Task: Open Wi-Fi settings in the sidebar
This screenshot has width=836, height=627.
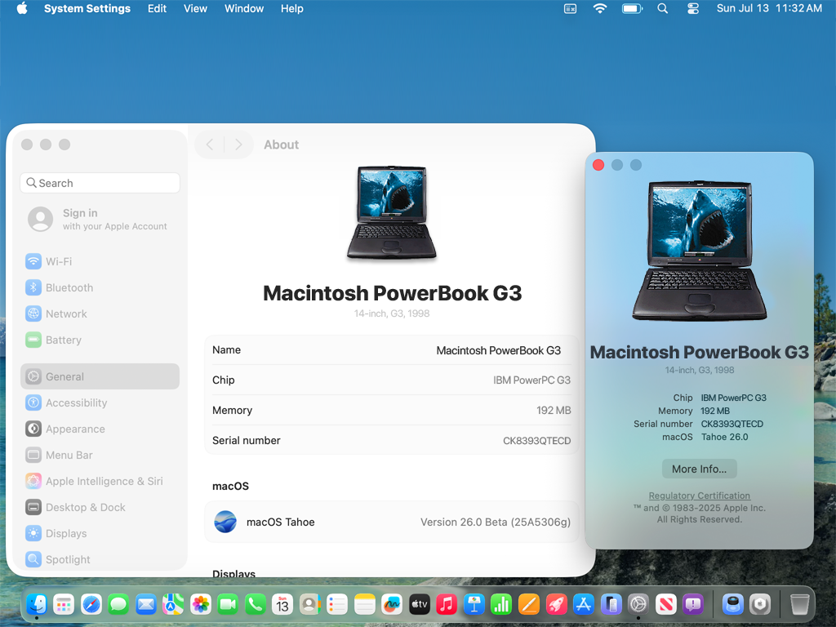Action: tap(100, 261)
